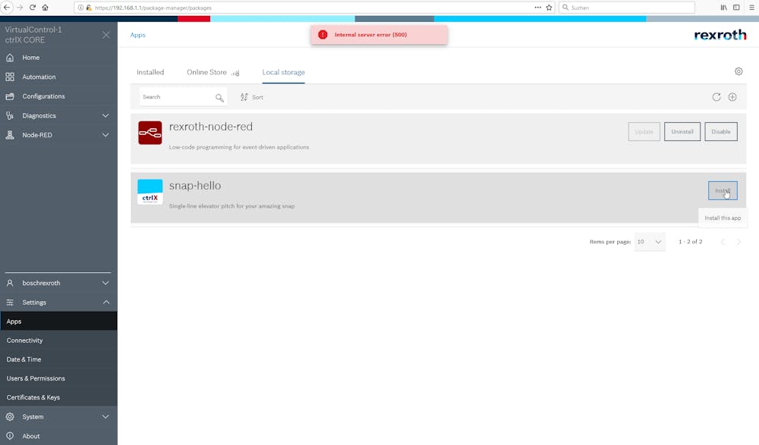Bookmark this page with the star icon
Viewport: 759px width, 445px height.
(x=549, y=8)
